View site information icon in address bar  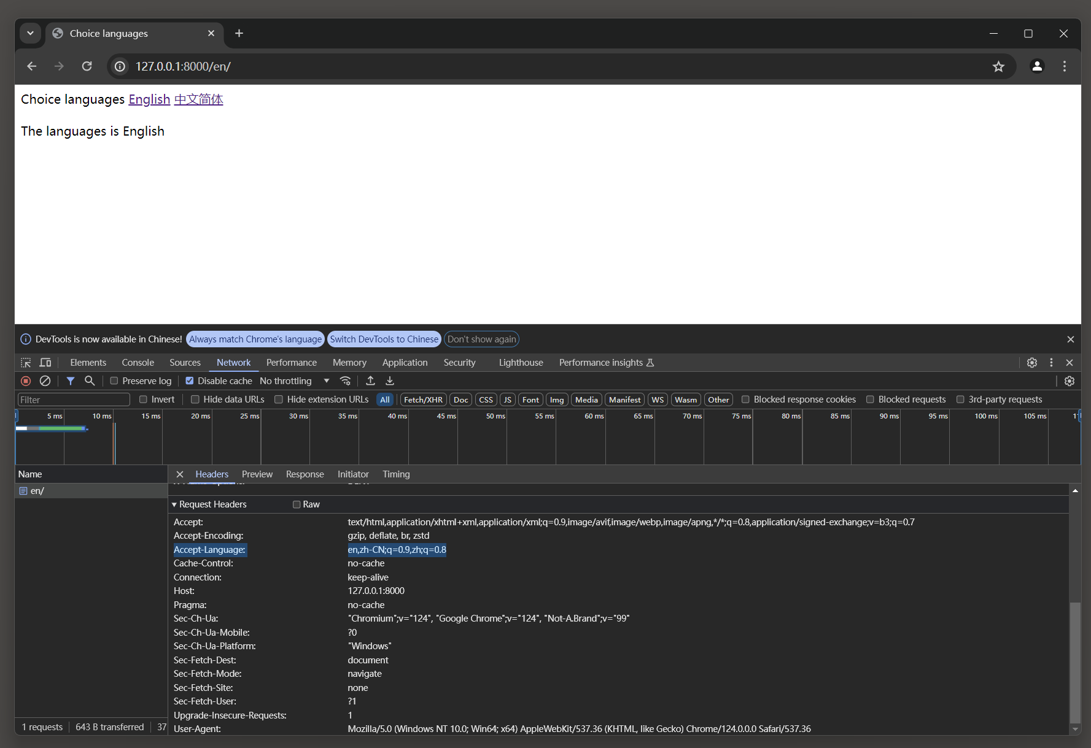(120, 66)
